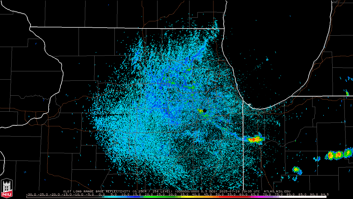
Task: Click the '94.5' label ending the scale
Action: coord(325,195)
